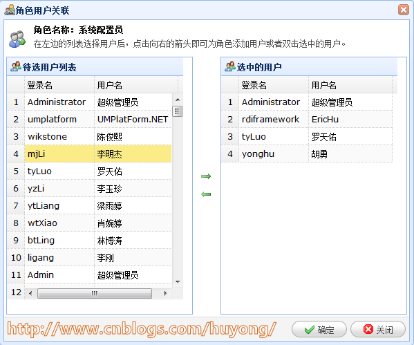The width and height of the screenshot is (414, 345).
Task: Select the ytLiang user row
Action: click(90, 206)
